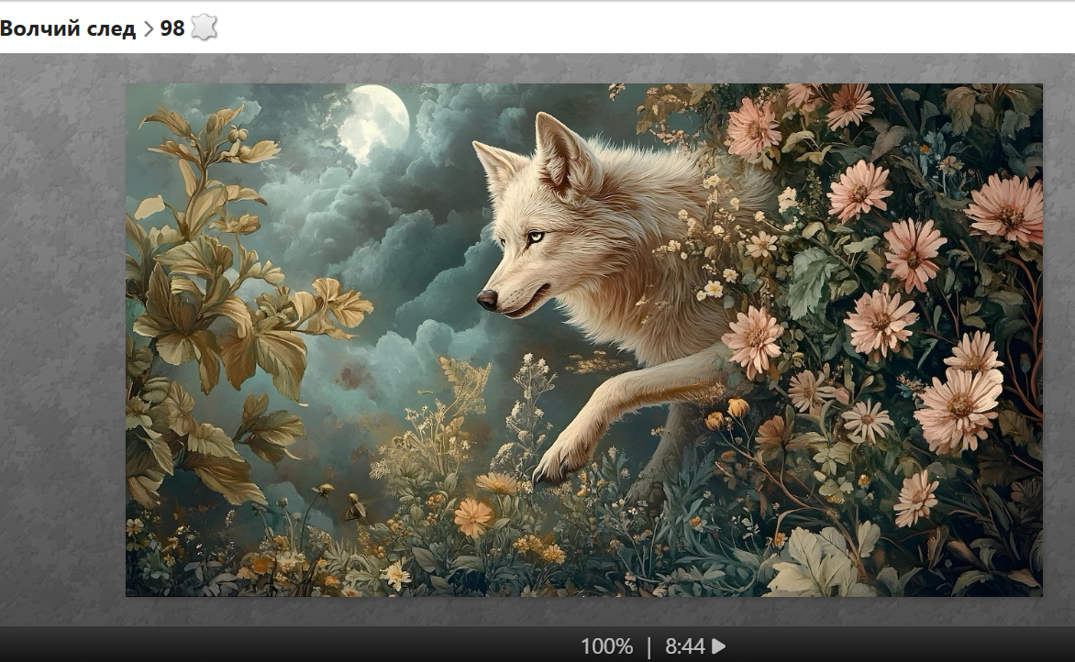
Task: Click the full moon in the picture
Action: click(373, 119)
